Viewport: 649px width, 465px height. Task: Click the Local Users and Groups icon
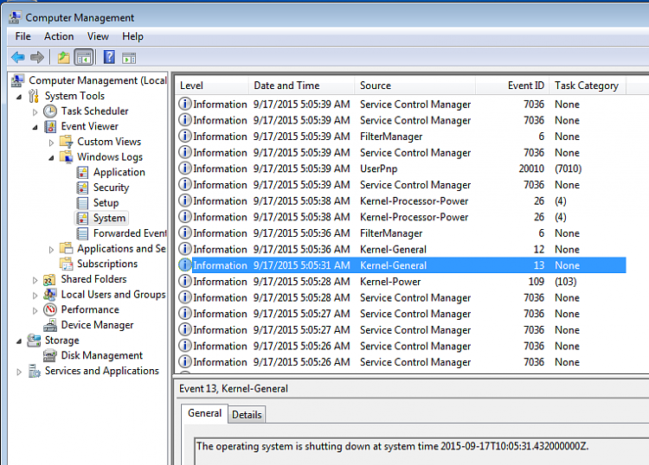[x=50, y=295]
